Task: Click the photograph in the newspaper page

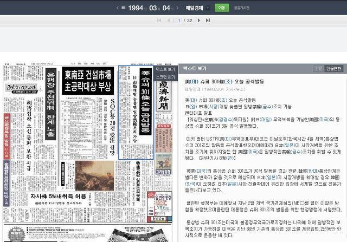Action: click(x=95, y=176)
